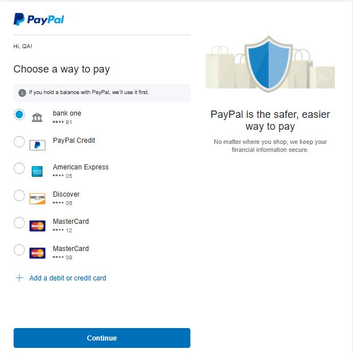Click the Discover card icon
Screen dimensions: 353x353
[x=37, y=198]
